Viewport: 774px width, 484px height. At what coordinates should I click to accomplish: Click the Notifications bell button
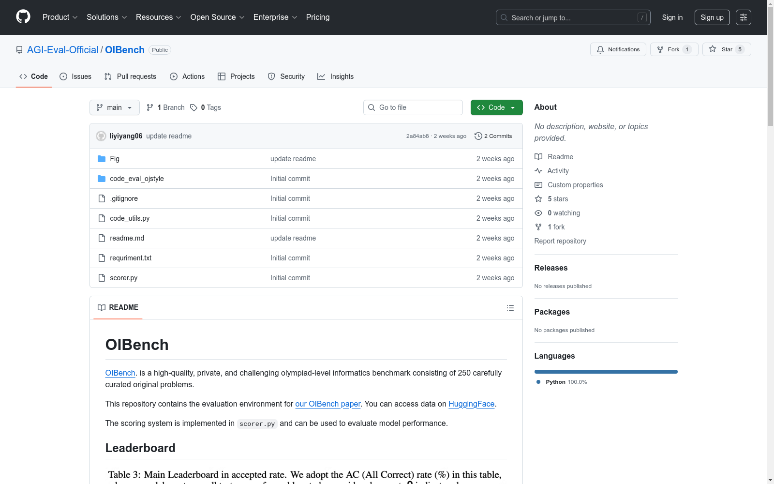click(618, 49)
